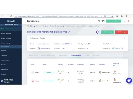Open browser profile avatar icon

click(126, 16)
